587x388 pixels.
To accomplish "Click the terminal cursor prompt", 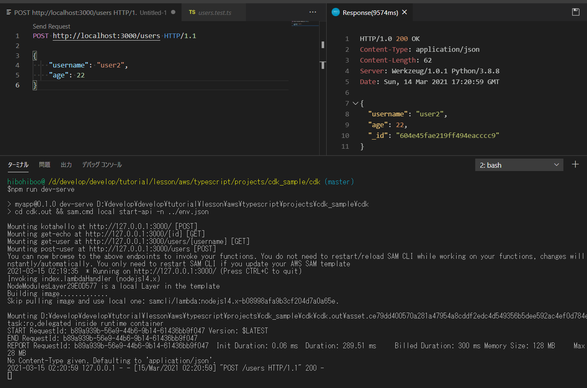I will click(x=10, y=376).
